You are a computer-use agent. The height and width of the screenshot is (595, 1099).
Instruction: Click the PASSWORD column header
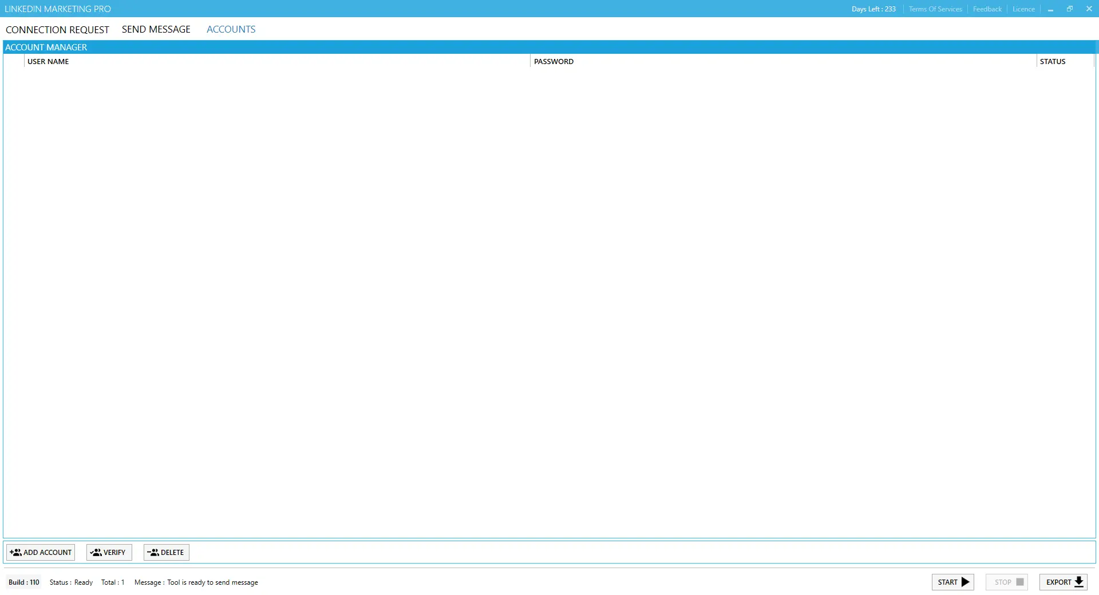pyautogui.click(x=554, y=61)
